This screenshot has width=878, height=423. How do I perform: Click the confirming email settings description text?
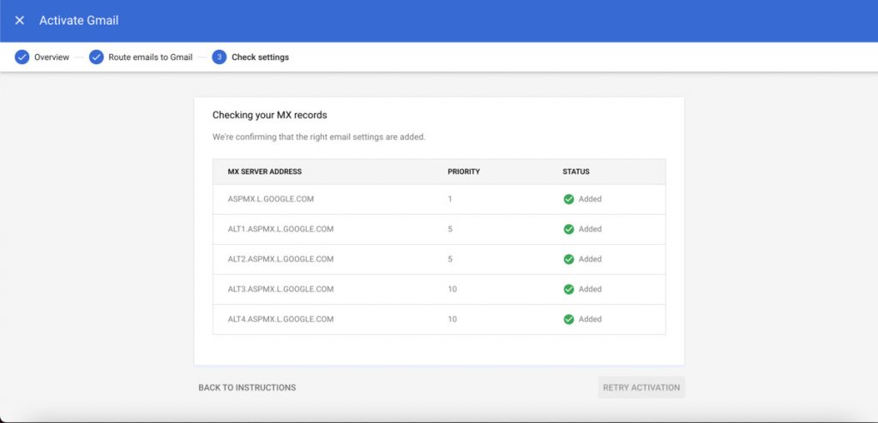pos(319,137)
